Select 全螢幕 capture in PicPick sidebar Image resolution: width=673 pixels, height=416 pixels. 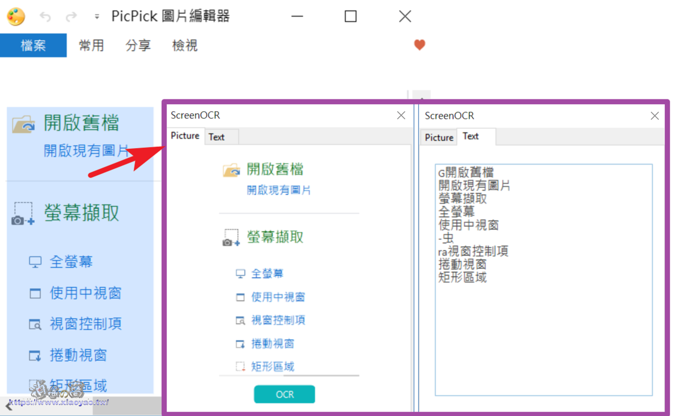71,262
